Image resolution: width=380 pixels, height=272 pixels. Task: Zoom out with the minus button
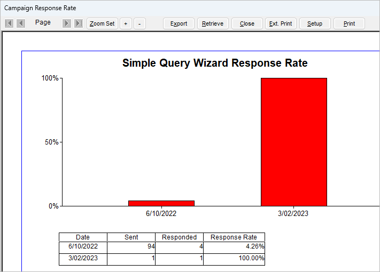(139, 23)
